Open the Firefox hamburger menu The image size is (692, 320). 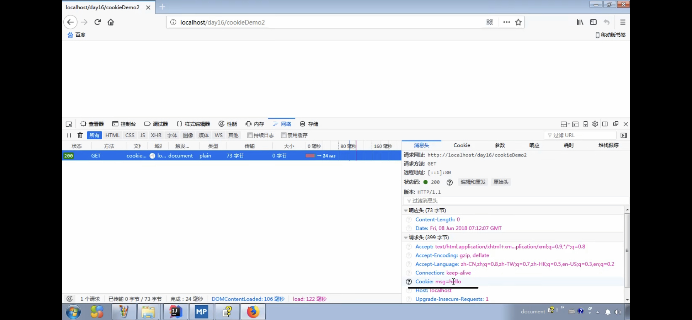[622, 22]
